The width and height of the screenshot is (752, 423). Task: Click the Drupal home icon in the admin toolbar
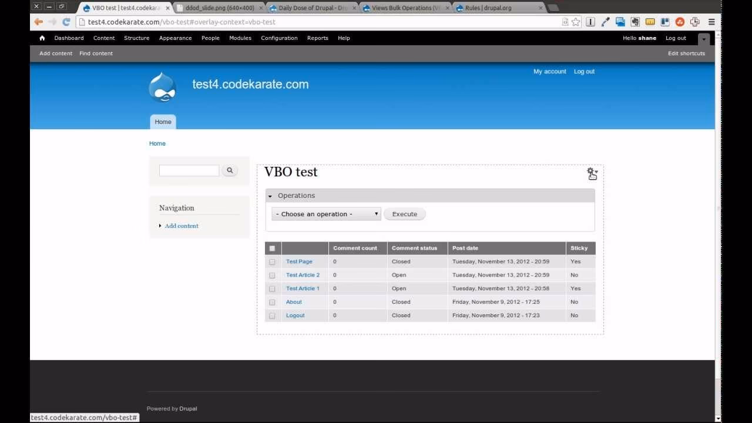click(x=42, y=38)
